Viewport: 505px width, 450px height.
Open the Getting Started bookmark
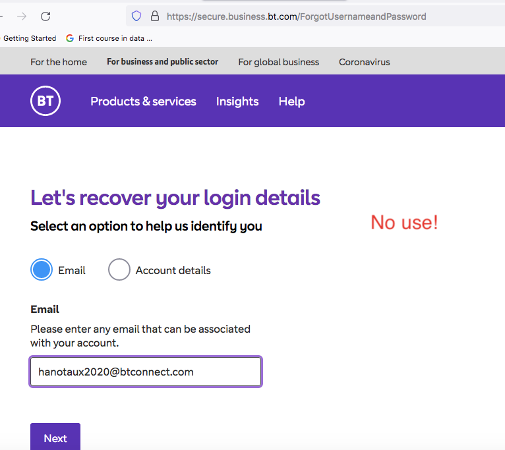[x=30, y=38]
